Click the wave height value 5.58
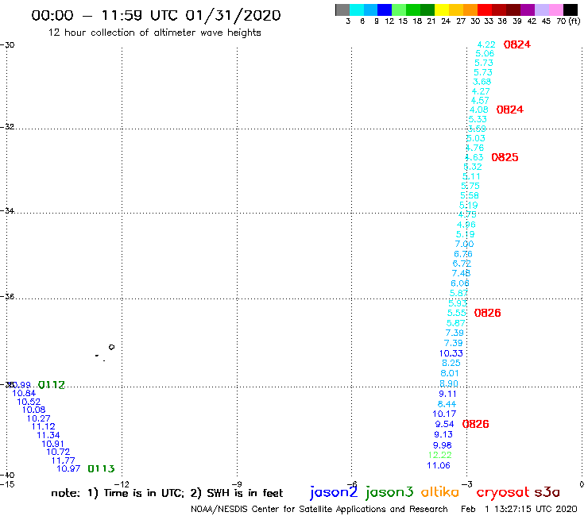The width and height of the screenshot is (588, 516). 470,195
